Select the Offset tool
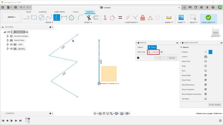 click(96, 18)
